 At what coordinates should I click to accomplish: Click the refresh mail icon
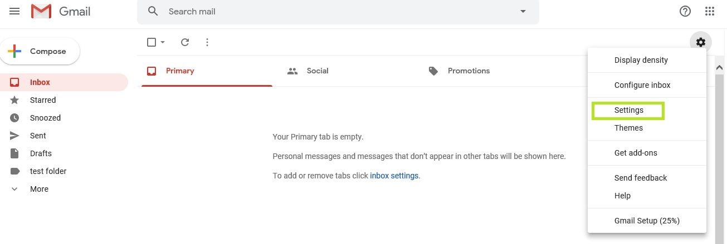pyautogui.click(x=185, y=42)
